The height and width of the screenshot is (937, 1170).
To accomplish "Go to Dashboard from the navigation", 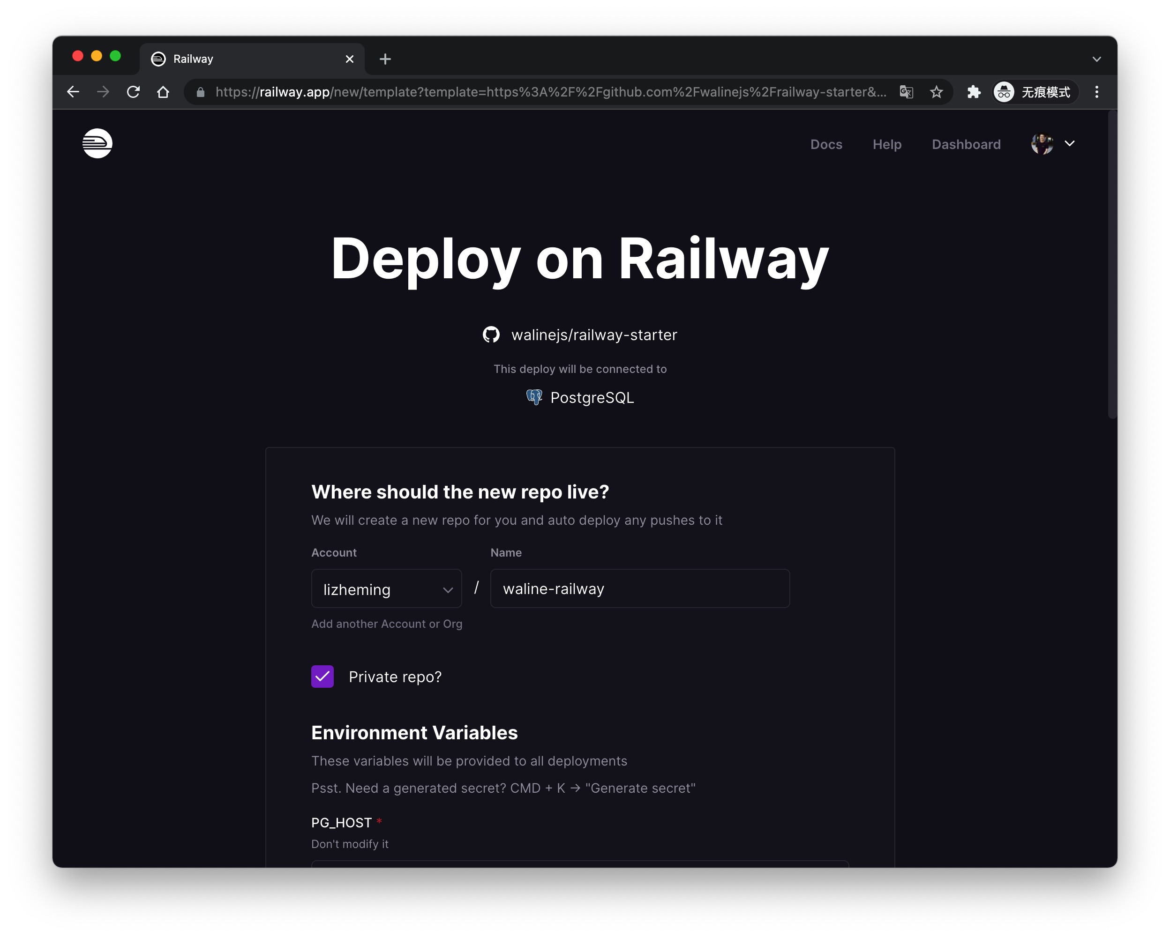I will click(966, 144).
